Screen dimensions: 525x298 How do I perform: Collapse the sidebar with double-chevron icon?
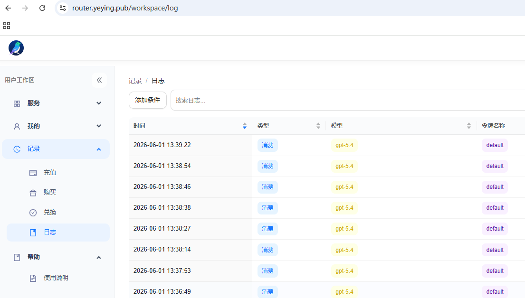99,80
